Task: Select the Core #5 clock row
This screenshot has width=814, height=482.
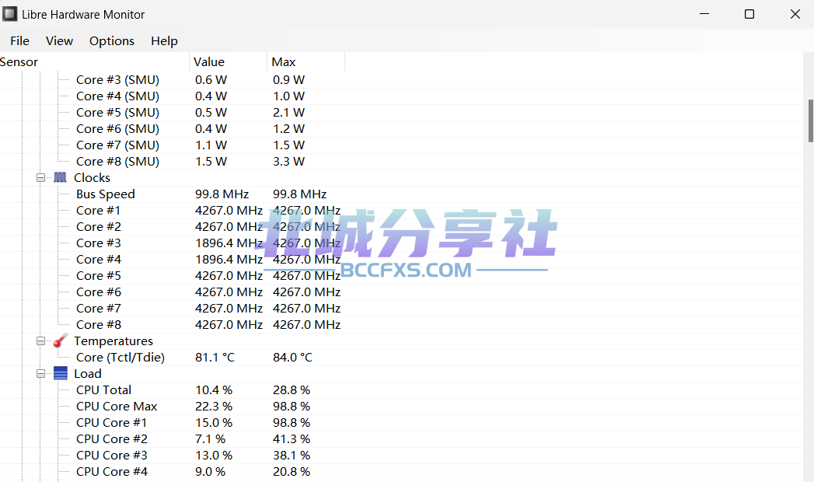Action: click(x=401, y=275)
